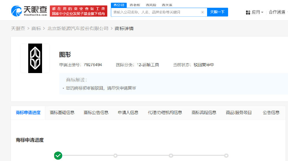Image resolution: width=288 pixels, height=161 pixels.
Task: Click the 商标申请进度 section heading
Action: click(x=30, y=140)
